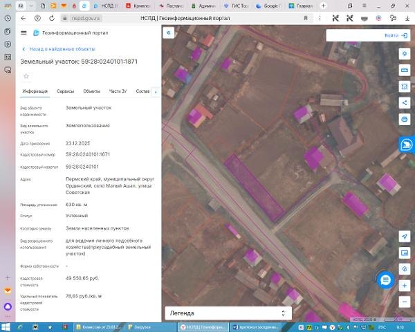Viewport: 415px width, 332px height.
Task: Select the ruler measurement tool
Action: click(405, 70)
